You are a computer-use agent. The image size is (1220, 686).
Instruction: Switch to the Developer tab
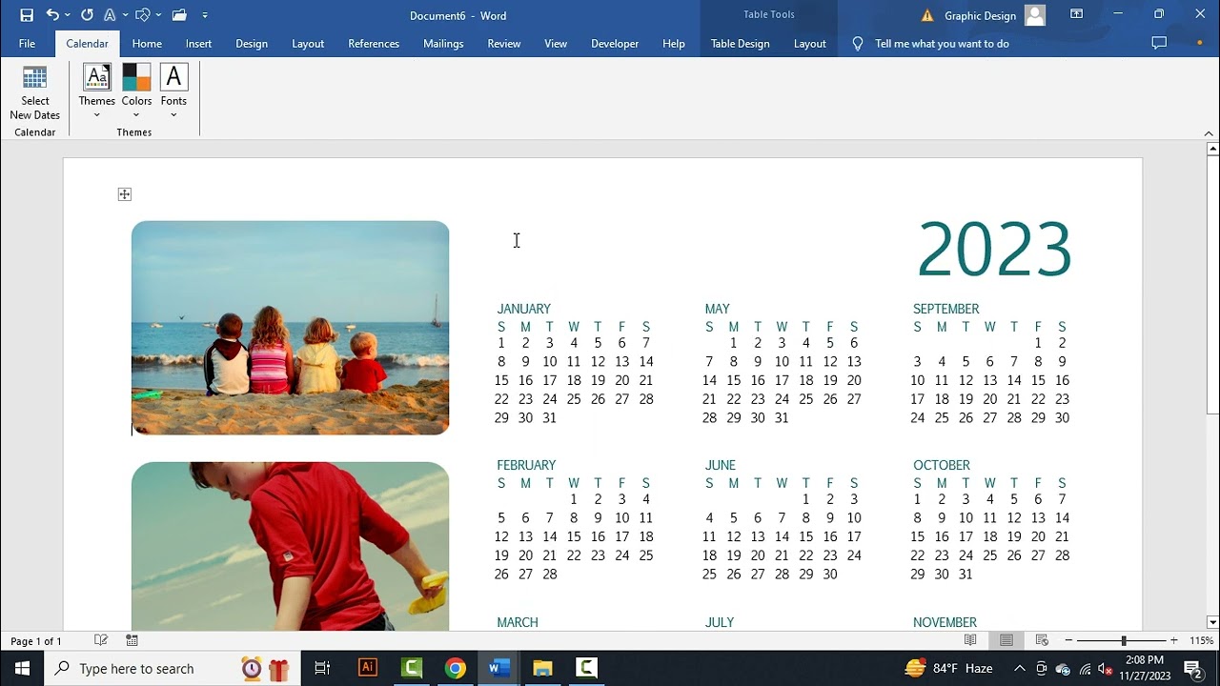(615, 44)
